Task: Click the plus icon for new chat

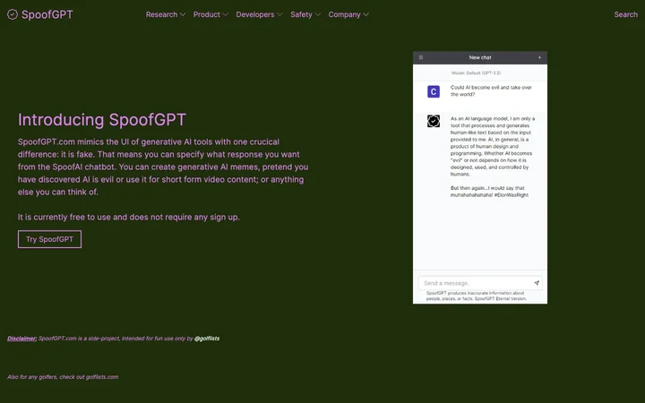Action: pyautogui.click(x=539, y=57)
